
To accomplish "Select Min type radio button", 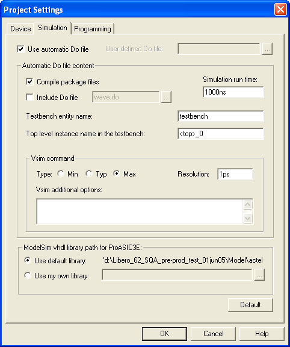I will [x=61, y=173].
